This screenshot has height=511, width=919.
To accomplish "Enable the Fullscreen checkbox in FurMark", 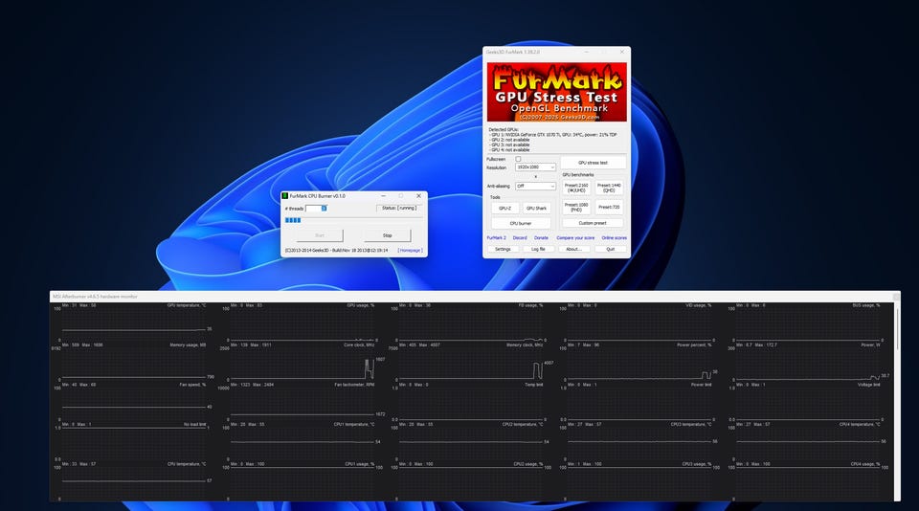I will 518,159.
